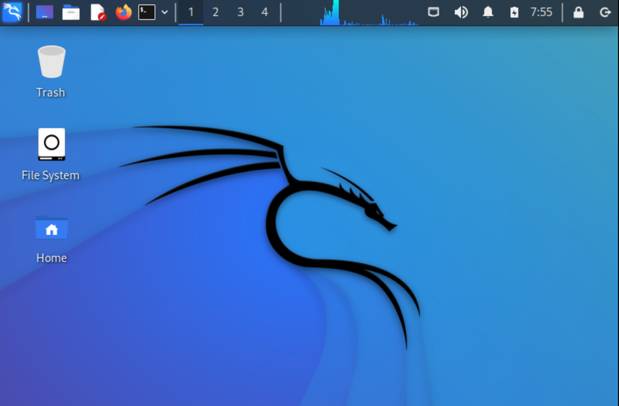Select the Home folder desktop icon
Viewport: 619px width, 406px height.
51,228
